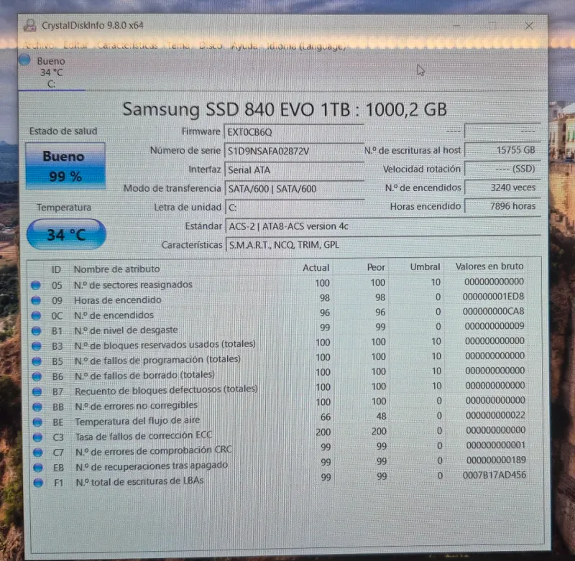Close the CrystalDiskInfo window

coord(529,26)
